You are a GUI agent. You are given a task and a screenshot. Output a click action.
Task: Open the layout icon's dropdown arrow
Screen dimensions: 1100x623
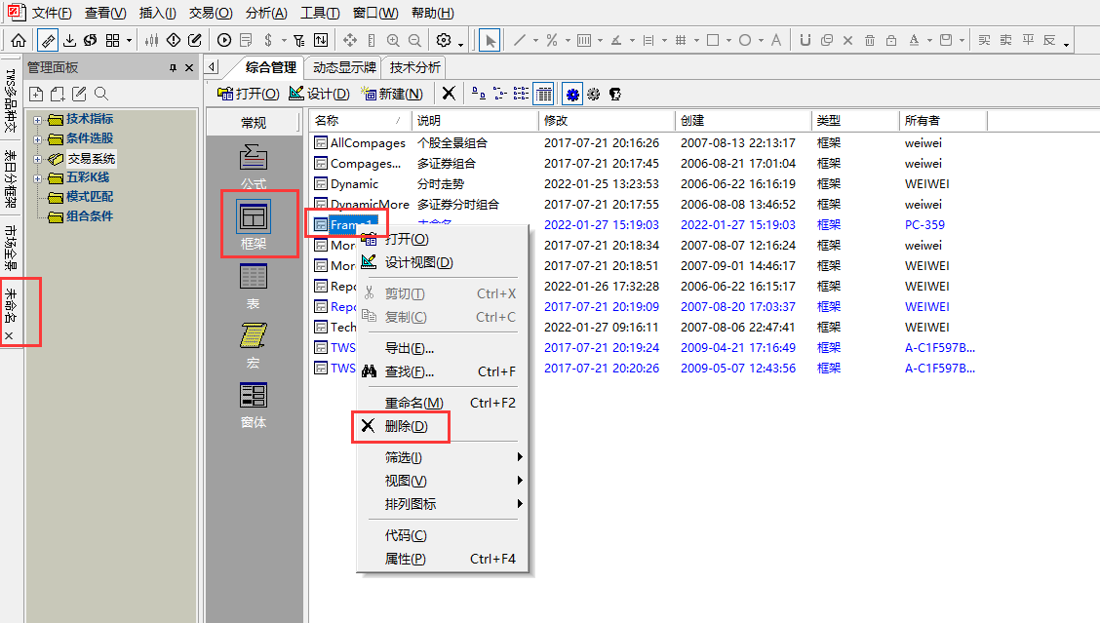point(129,41)
